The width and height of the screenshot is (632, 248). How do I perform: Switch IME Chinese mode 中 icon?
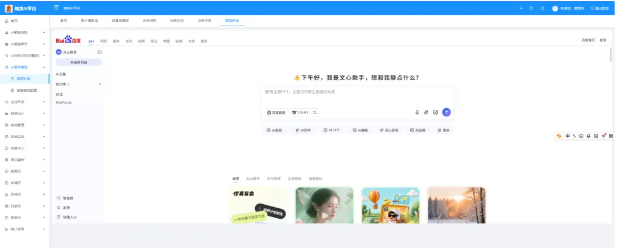coord(568,136)
